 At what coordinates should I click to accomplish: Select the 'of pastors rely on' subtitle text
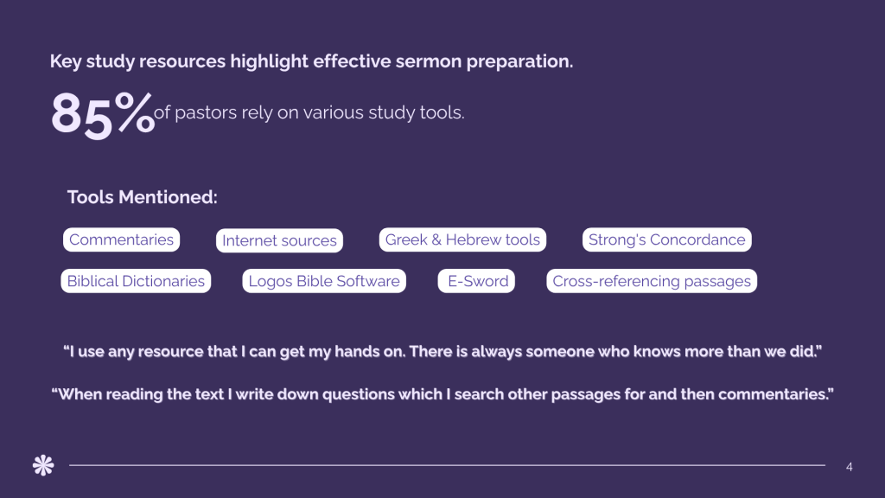[x=309, y=113]
